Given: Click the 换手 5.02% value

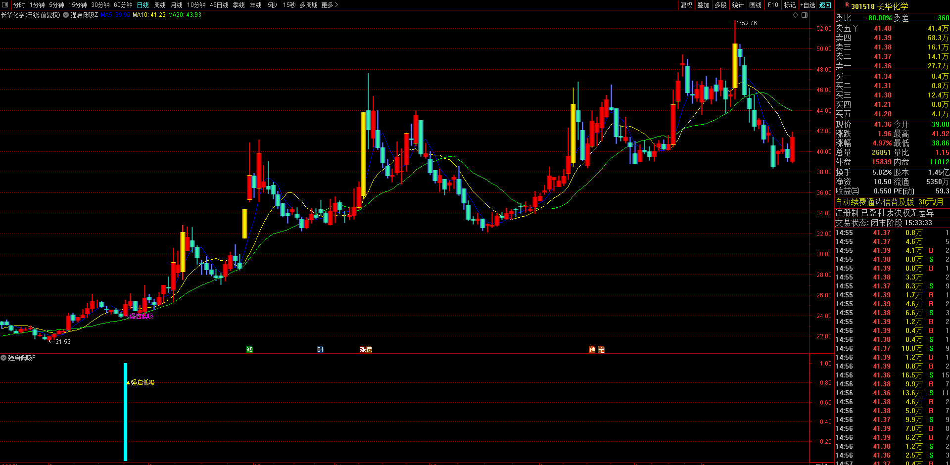Looking at the screenshot, I should [882, 173].
